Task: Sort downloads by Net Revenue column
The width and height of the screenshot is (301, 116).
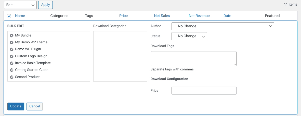Action: 199,16
